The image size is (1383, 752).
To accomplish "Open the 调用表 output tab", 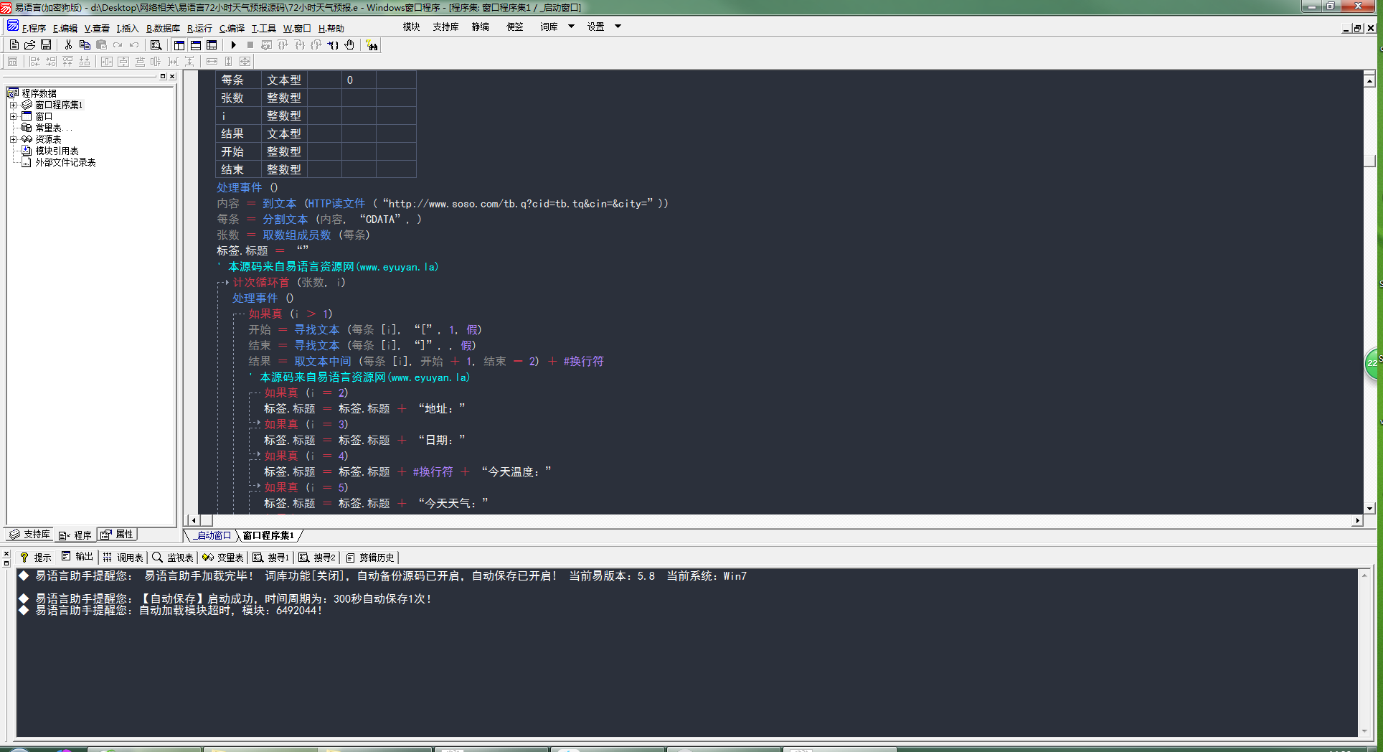I will (x=123, y=558).
